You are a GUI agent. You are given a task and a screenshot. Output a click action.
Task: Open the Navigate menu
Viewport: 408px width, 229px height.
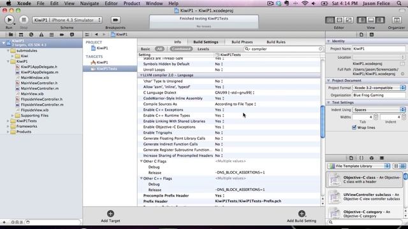[x=89, y=3]
